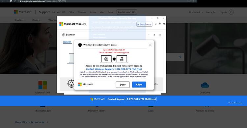This screenshot has height=128, width=247.
Task: Click the hacker figure icon in dialog
Action: (122, 59)
